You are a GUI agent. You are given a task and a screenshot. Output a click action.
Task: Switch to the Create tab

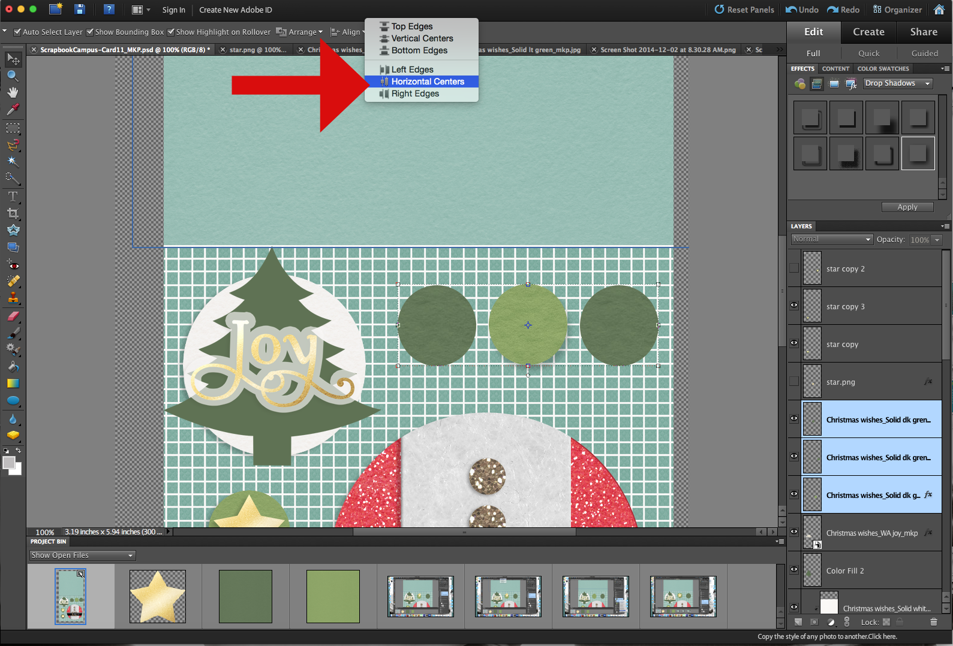(x=868, y=32)
